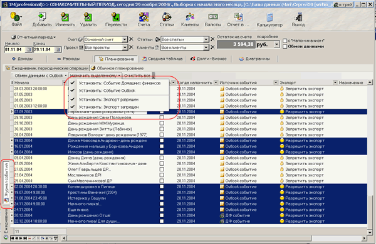Toggle checkbox for День рождения М.М.Муренца
376x244 pixels.
point(162,123)
